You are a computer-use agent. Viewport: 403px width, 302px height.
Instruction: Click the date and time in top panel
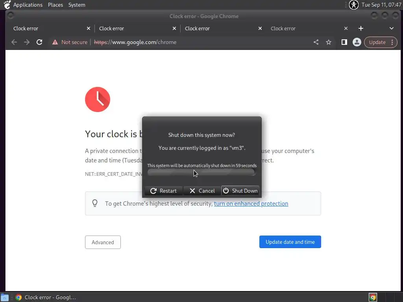click(381, 5)
